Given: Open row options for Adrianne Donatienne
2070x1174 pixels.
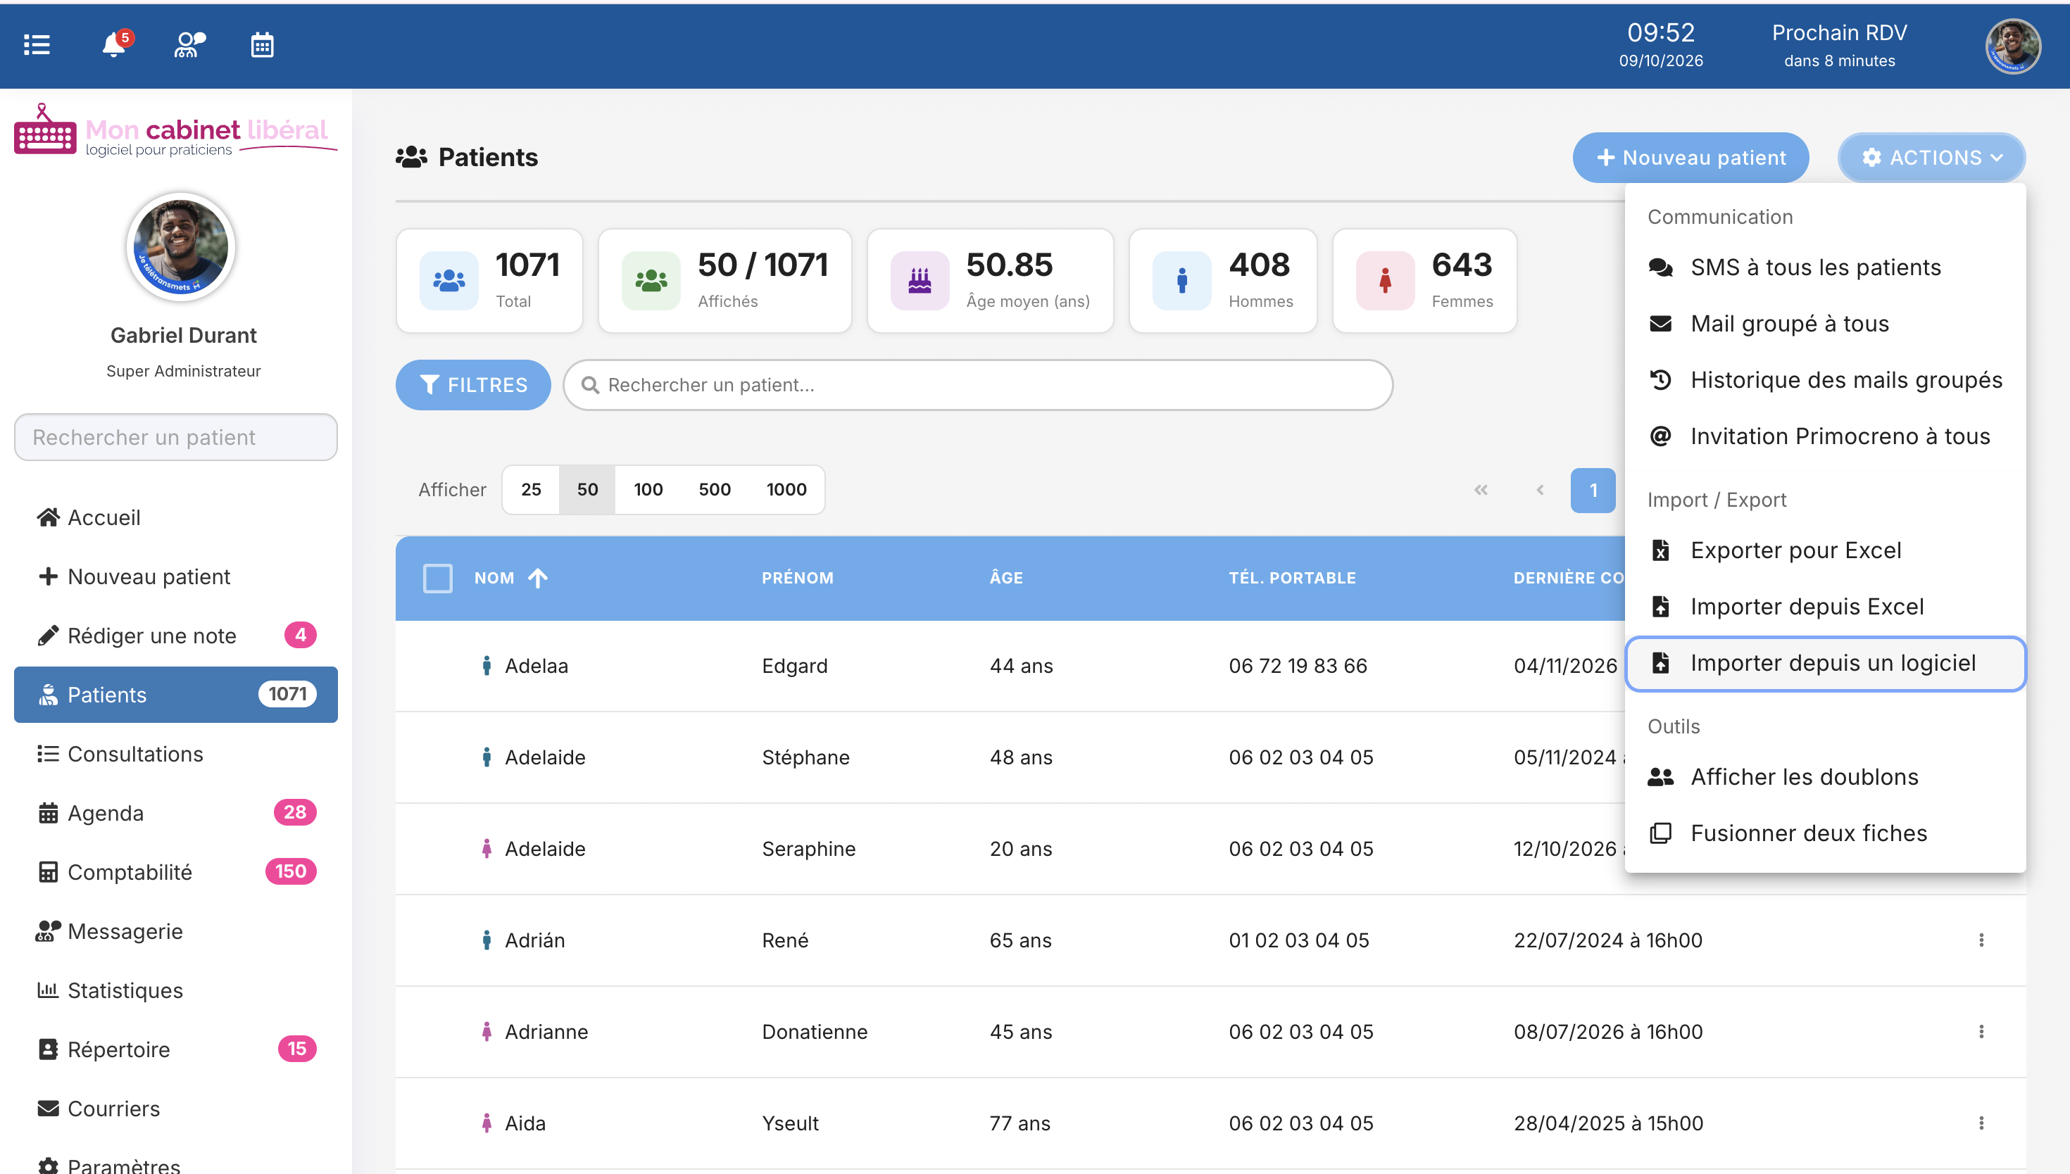Looking at the screenshot, I should [1981, 1031].
